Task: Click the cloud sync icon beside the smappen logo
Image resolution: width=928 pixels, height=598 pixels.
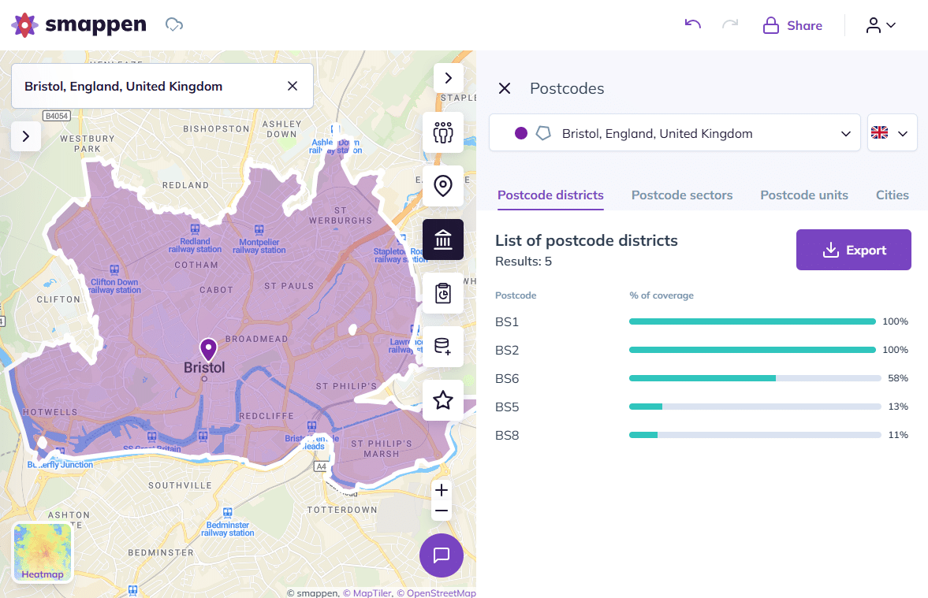Action: pos(173,24)
